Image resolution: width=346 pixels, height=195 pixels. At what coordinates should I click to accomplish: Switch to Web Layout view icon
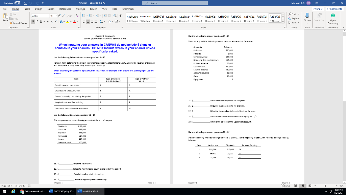pyautogui.click(x=310, y=186)
